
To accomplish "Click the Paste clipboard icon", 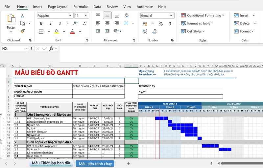I will [11, 18].
